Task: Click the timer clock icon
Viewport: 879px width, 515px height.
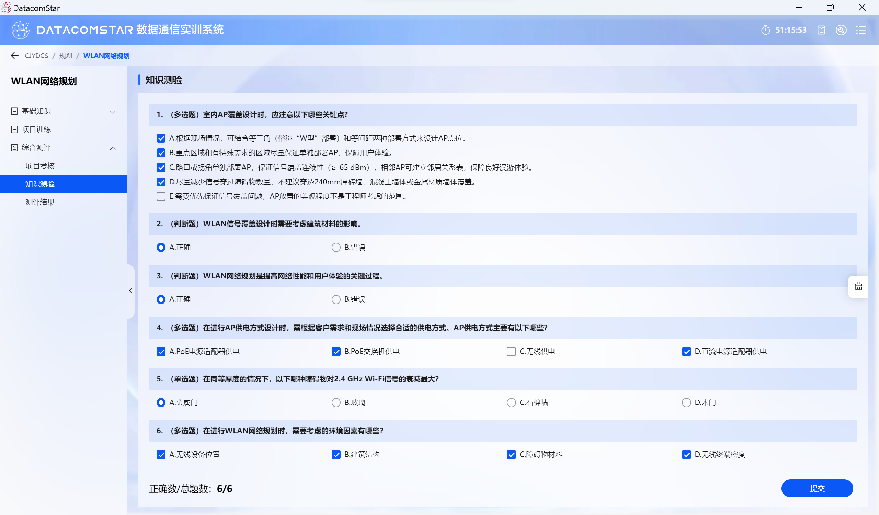Action: (x=765, y=30)
